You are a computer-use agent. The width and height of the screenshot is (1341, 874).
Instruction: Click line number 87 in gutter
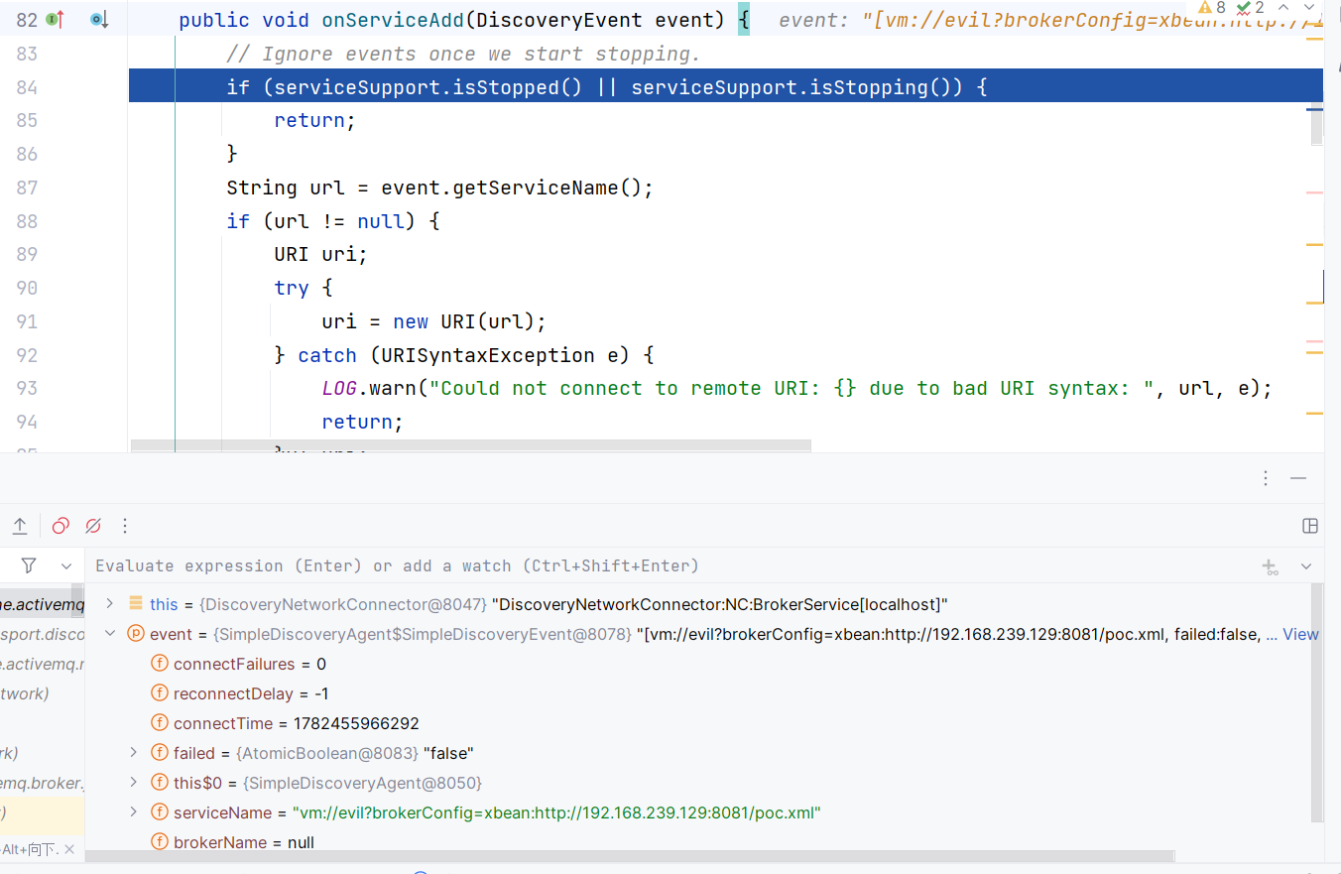click(27, 187)
